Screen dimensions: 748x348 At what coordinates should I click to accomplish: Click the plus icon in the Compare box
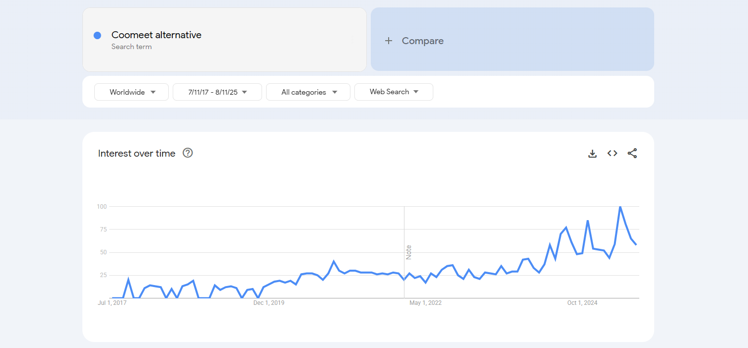point(389,41)
